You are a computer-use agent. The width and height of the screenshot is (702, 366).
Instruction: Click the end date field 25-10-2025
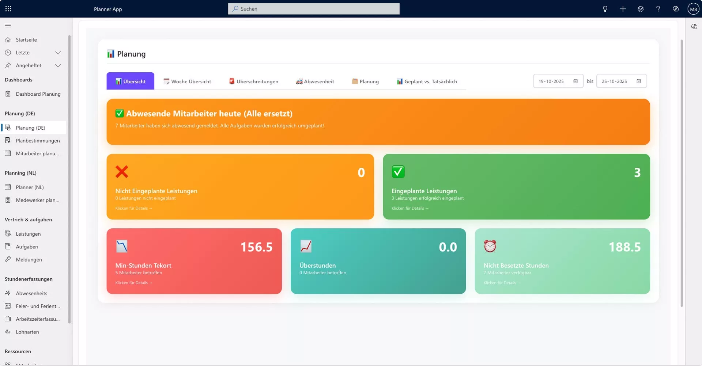(621, 81)
